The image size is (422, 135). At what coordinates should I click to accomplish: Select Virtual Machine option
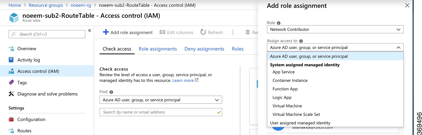(x=335, y=106)
